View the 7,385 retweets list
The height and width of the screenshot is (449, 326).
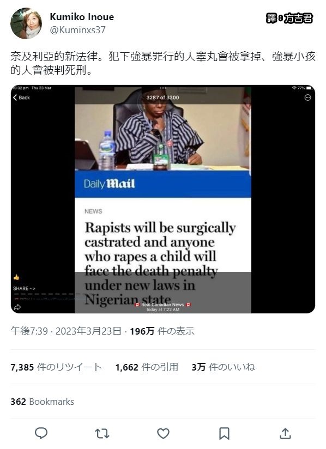[x=56, y=367]
